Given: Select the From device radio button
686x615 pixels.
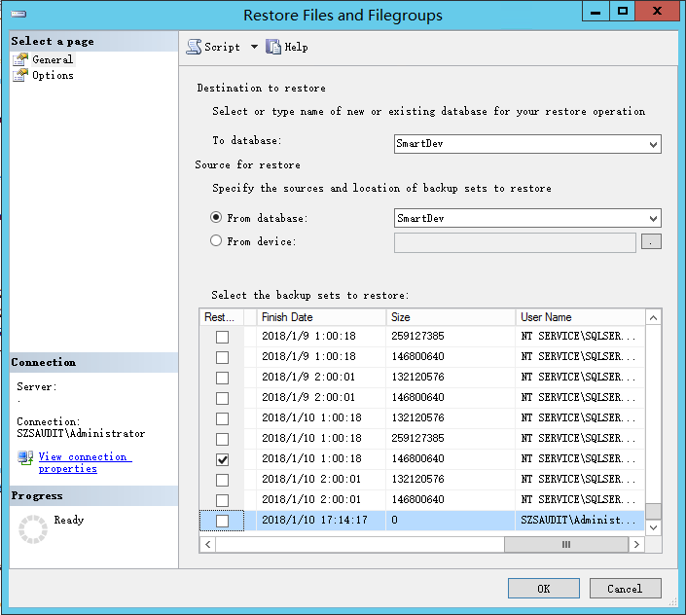Looking at the screenshot, I should tap(216, 241).
